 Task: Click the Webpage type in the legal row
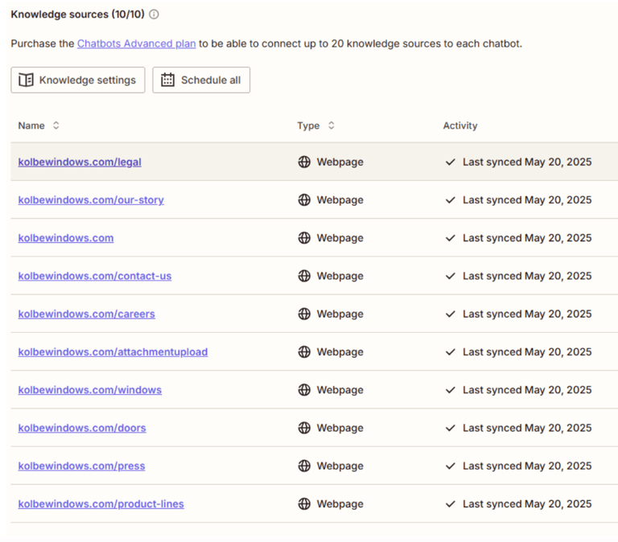click(340, 162)
